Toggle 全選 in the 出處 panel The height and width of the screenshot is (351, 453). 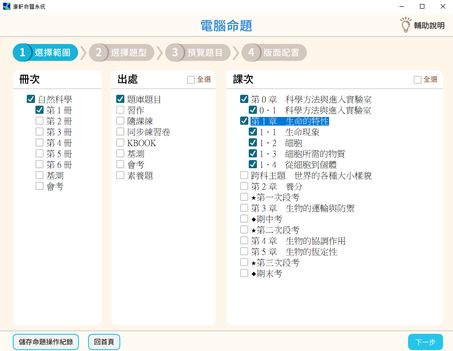(191, 80)
